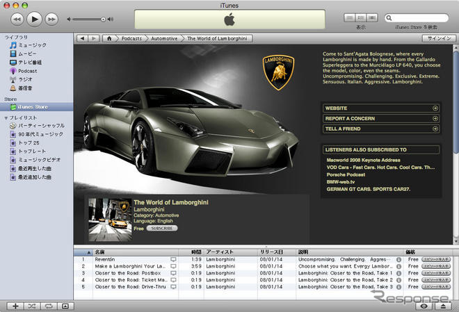Viewport: 459px width, 312px height.
Task: Go to the previous track
Action: coord(16,19)
